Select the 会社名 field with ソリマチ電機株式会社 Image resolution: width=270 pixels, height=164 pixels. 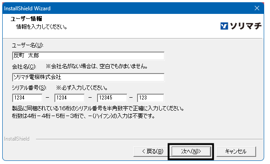pos(89,77)
